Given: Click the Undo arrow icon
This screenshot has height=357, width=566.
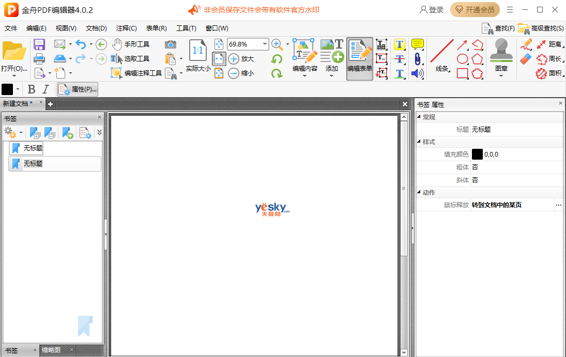Looking at the screenshot, I should tap(81, 44).
